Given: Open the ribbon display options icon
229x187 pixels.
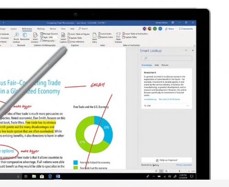Looking at the screenshot, I should point(173,23).
